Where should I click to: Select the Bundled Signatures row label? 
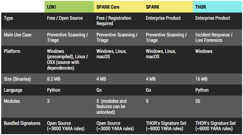pos(22,123)
